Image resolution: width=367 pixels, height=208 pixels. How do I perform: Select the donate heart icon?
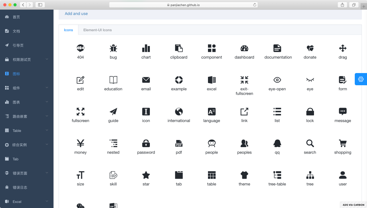[310, 48]
